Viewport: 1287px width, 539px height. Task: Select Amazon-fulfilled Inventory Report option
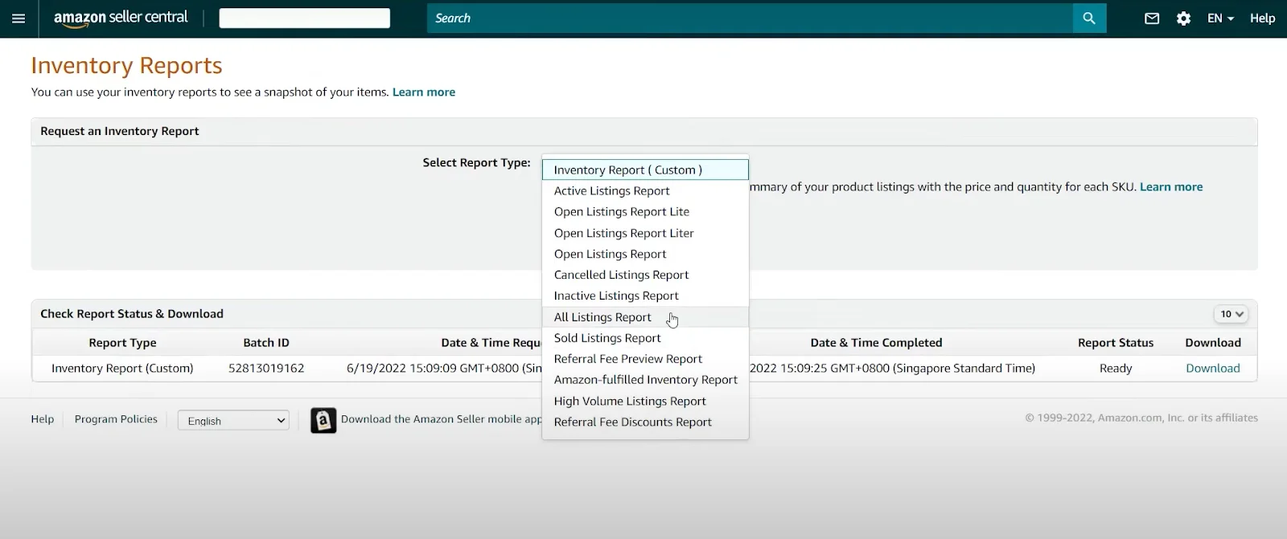pyautogui.click(x=645, y=380)
